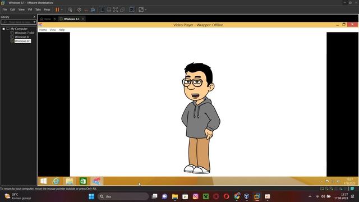The height and width of the screenshot is (202, 359).
Task: Select My Computer in the library
Action: coord(19,29)
